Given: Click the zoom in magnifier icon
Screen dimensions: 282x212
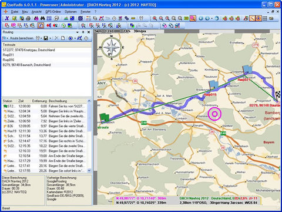Looking at the screenshot, I should (155, 18).
